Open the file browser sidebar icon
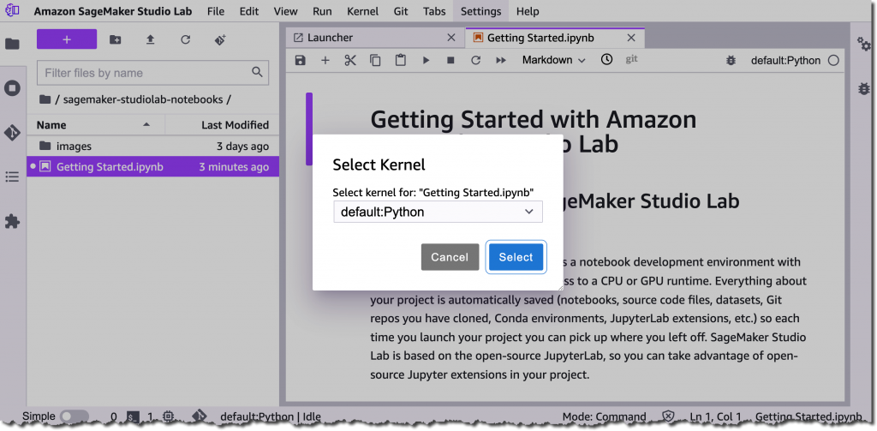 [12, 45]
